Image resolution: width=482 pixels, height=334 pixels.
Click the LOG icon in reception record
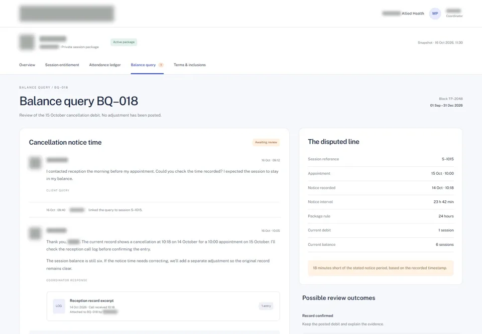pos(59,306)
